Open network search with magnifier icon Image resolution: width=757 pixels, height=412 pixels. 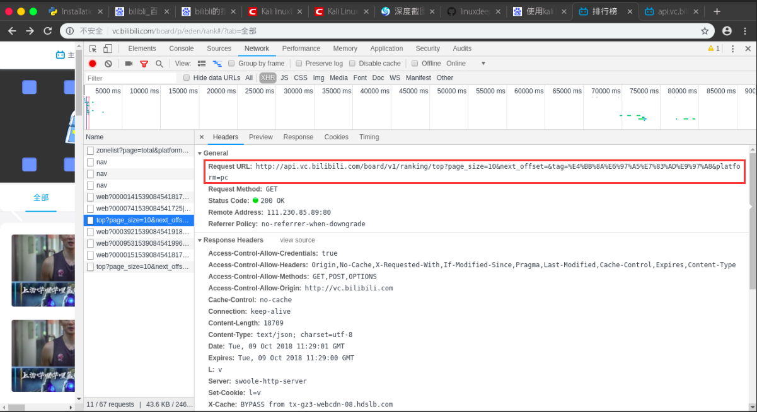[159, 64]
